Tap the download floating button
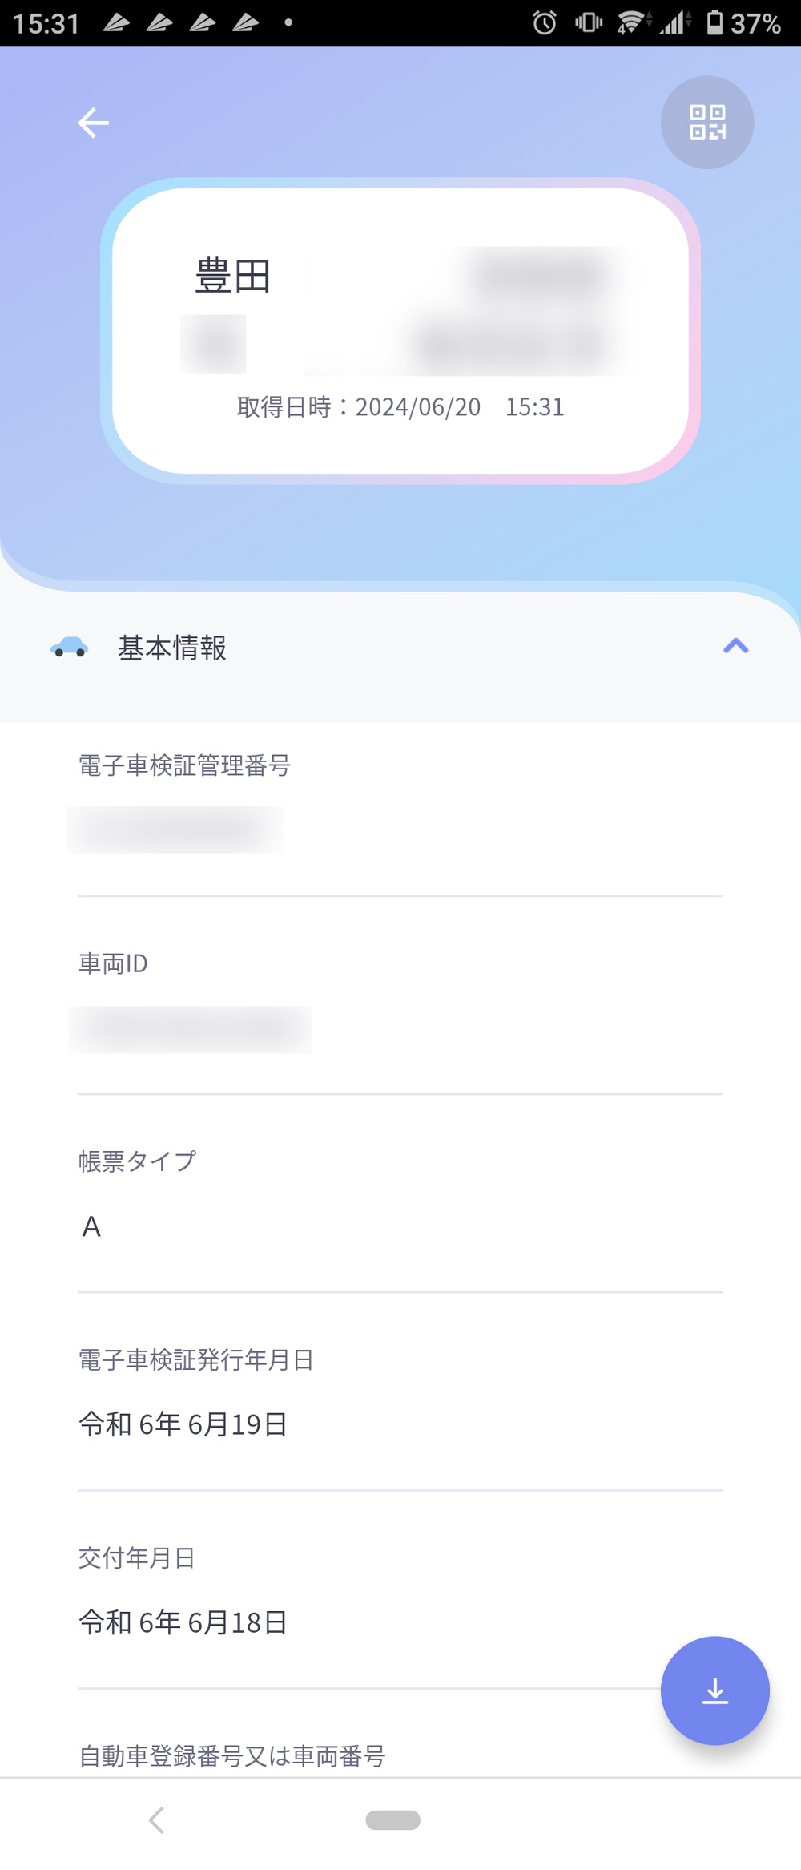This screenshot has height=1870, width=801. 714,1690
